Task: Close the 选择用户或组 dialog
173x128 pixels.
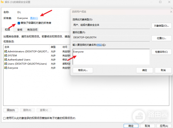Action: coord(171,12)
